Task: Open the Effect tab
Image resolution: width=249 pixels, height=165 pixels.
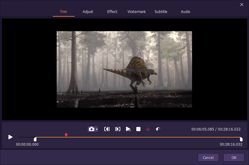Action: point(112,12)
